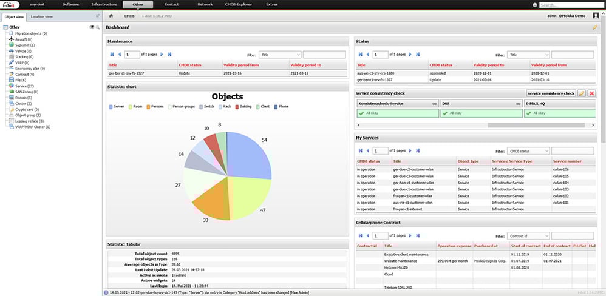This screenshot has width=606, height=296.
Task: Click Website Maintenance contract row
Action: point(475,261)
